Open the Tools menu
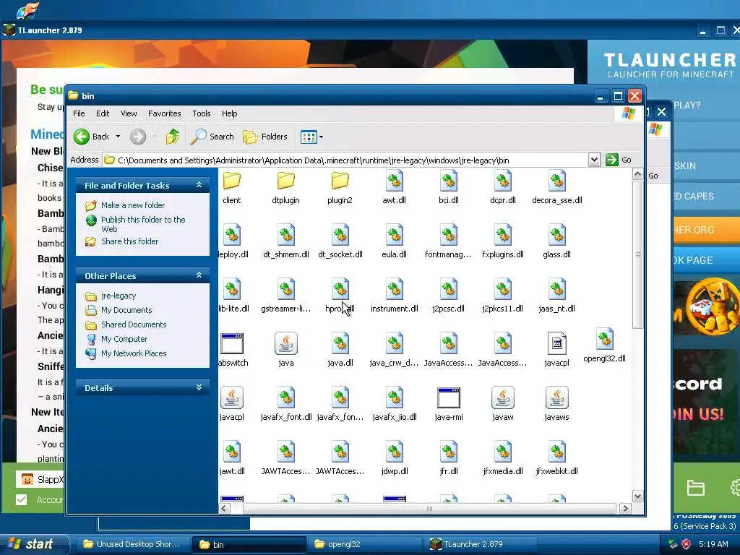Screen dimensions: 740x555 pyautogui.click(x=202, y=113)
